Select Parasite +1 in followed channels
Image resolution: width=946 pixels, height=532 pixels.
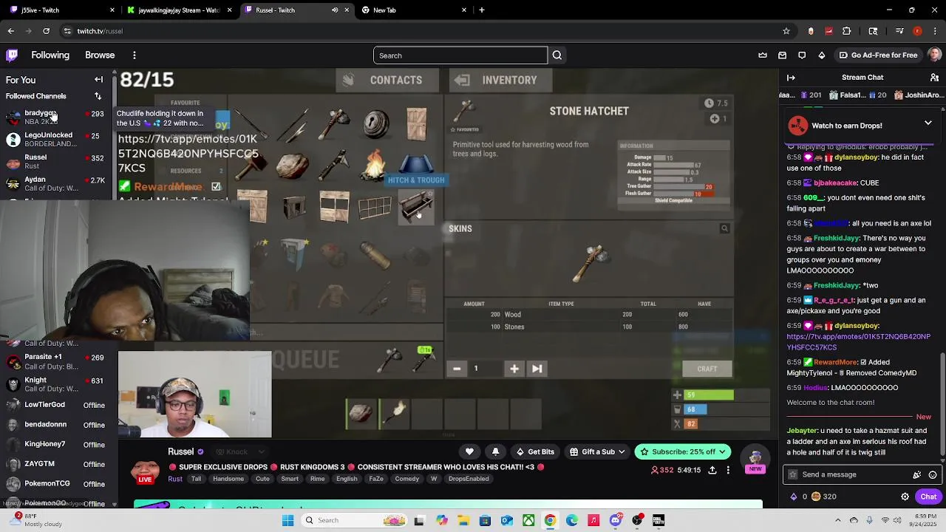[55, 361]
